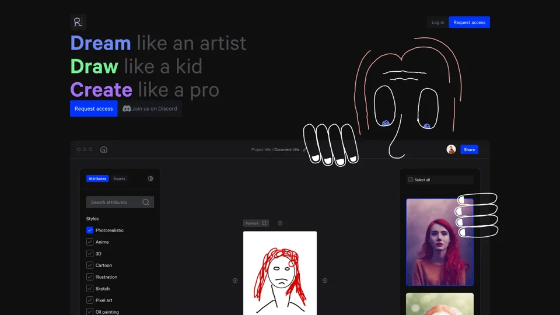The width and height of the screenshot is (560, 315).
Task: Select the second generated image thumbnail
Action: tap(440, 304)
